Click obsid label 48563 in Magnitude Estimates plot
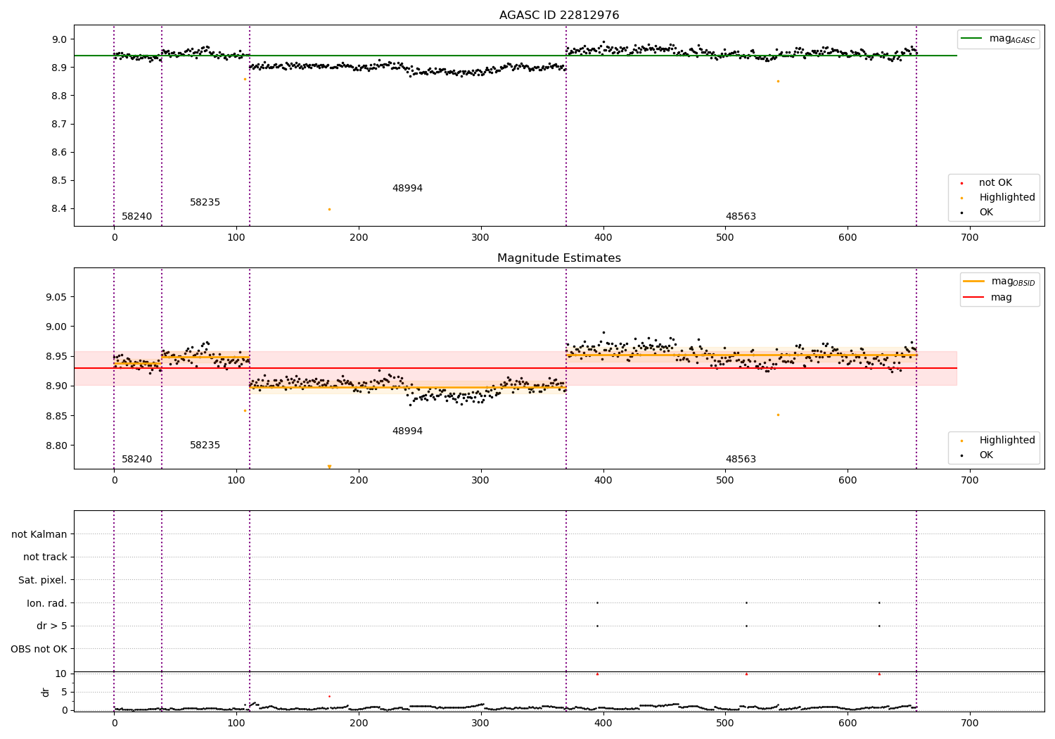1055x739 pixels. (x=741, y=460)
